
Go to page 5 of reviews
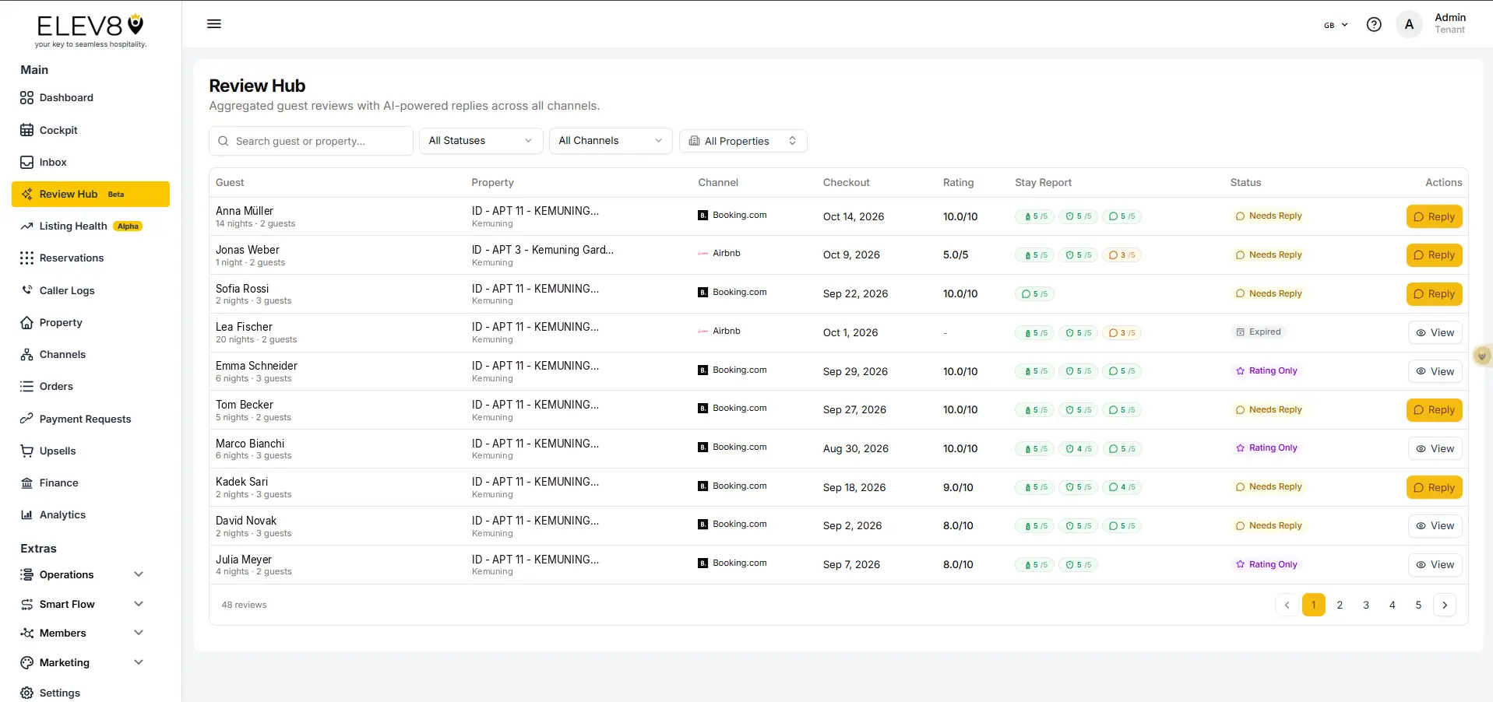pyautogui.click(x=1418, y=605)
